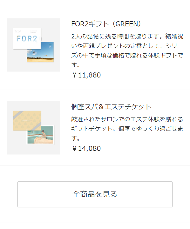Click the massage treatment photo card
190x229 pixels.
pos(40,135)
